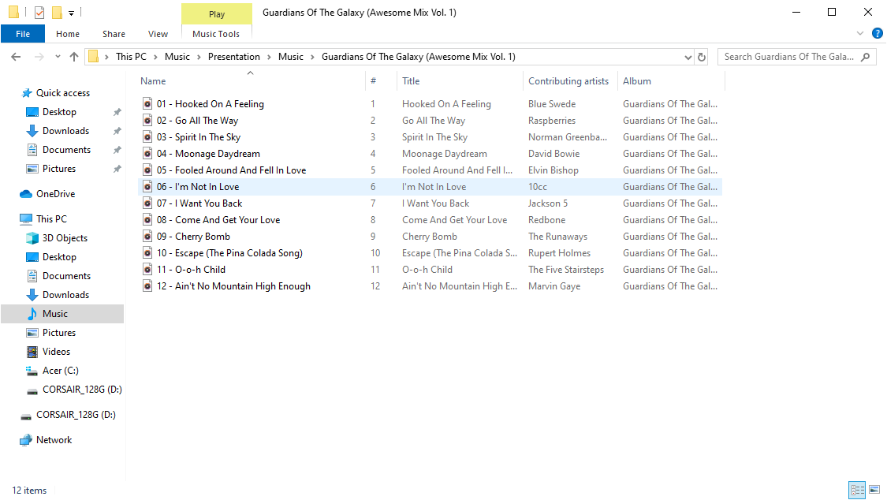Click the 3D Objects cube icon
887x500 pixels.
(x=32, y=238)
